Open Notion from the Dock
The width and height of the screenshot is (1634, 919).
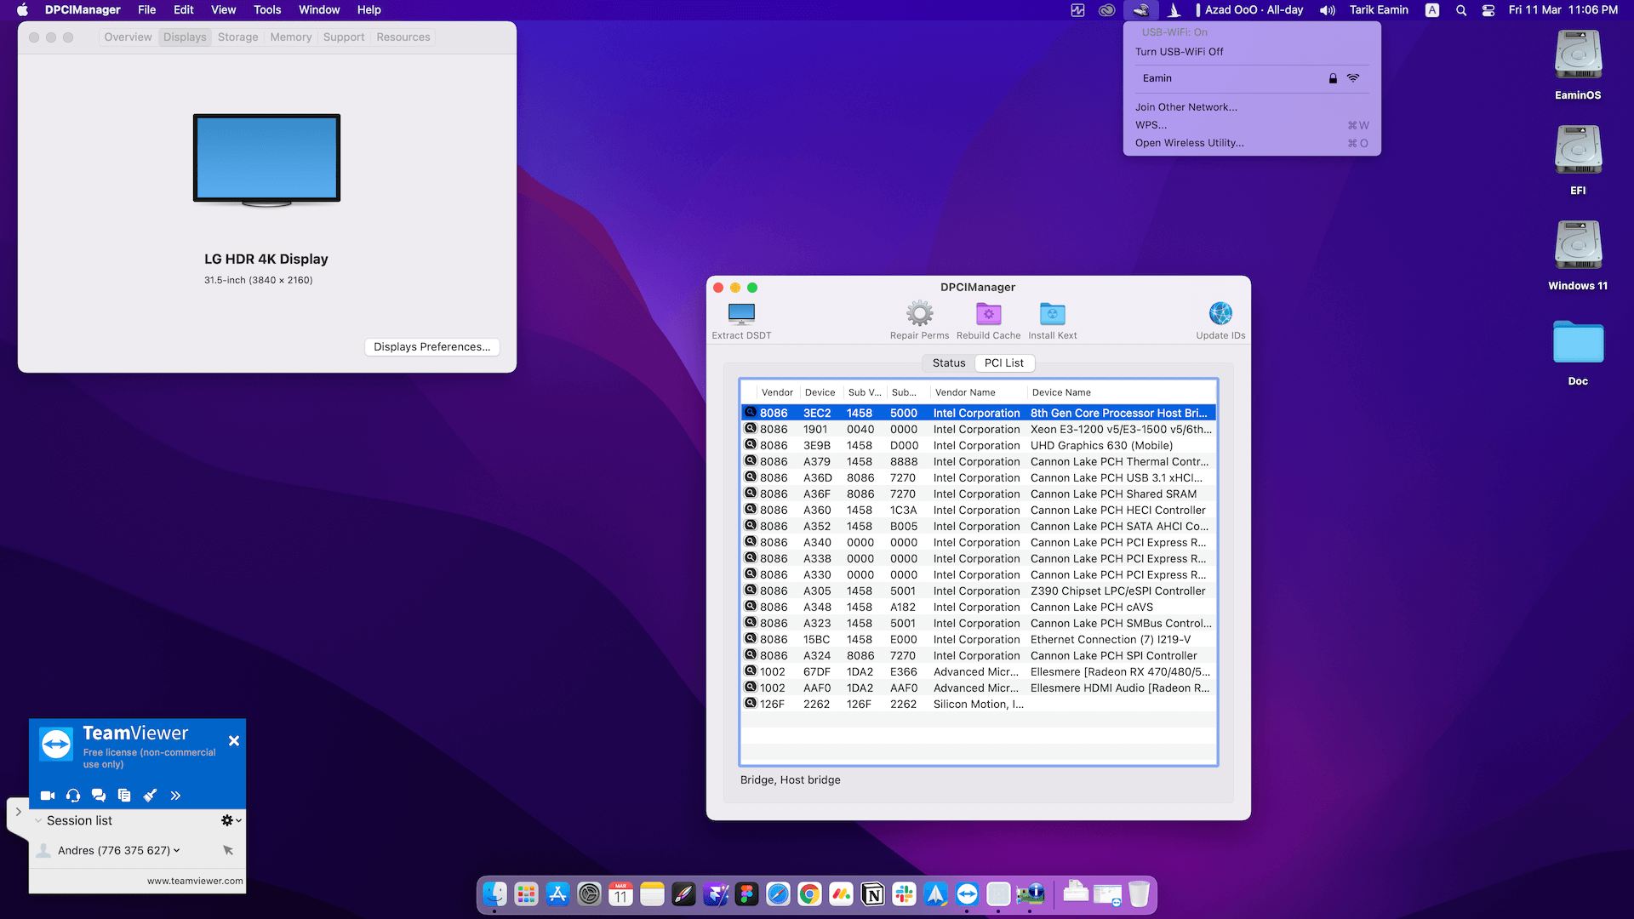click(872, 894)
